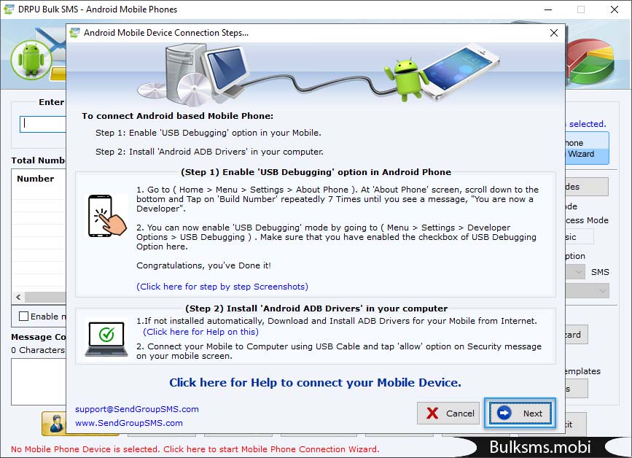Screen dimensions: 632x458
Task: Click the computer and monitor banner image
Action: 193,74
